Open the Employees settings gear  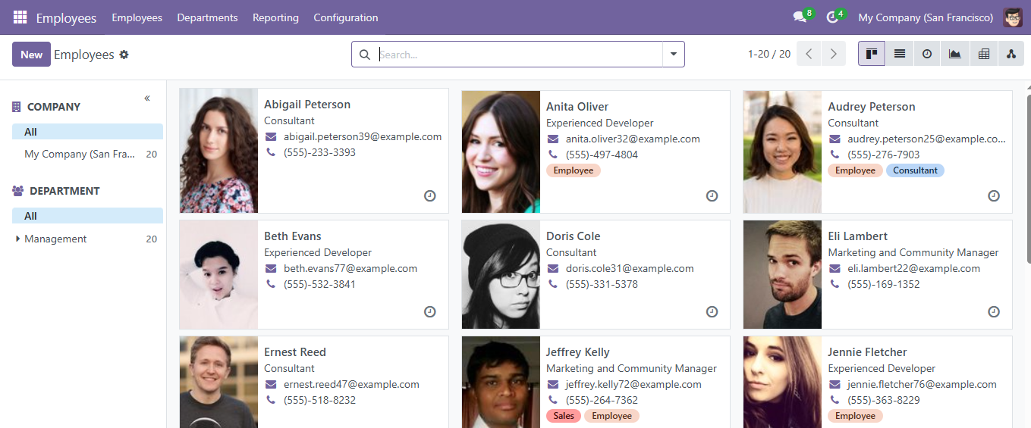124,55
